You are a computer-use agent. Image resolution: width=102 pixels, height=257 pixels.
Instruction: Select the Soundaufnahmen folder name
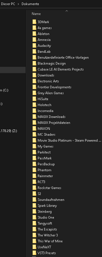click(x=51, y=200)
